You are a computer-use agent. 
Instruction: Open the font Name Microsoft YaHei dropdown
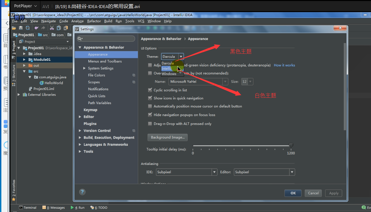198,82
